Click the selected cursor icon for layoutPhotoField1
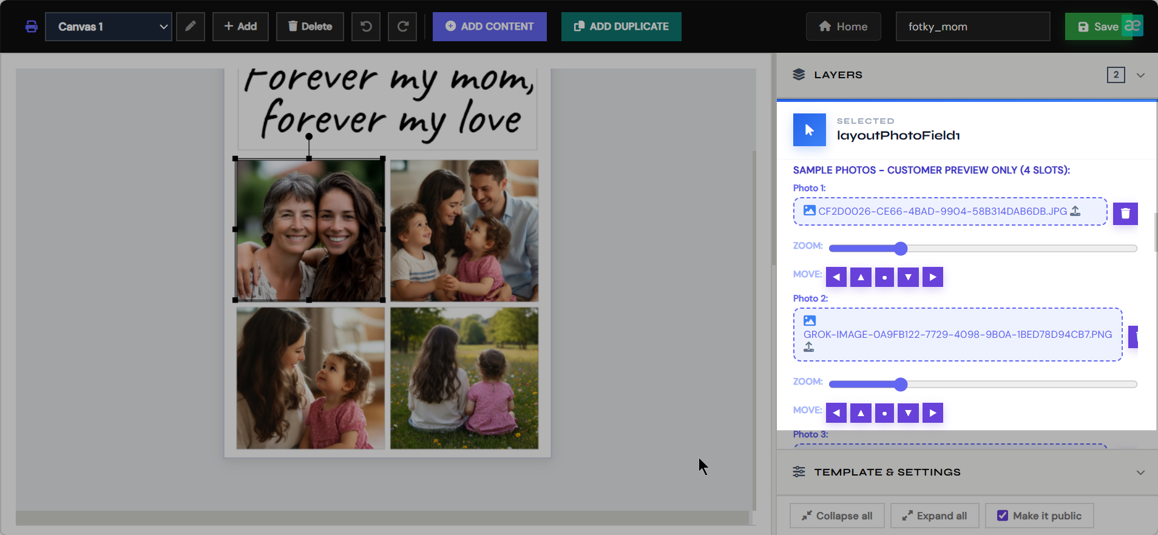The image size is (1158, 535). pos(810,130)
